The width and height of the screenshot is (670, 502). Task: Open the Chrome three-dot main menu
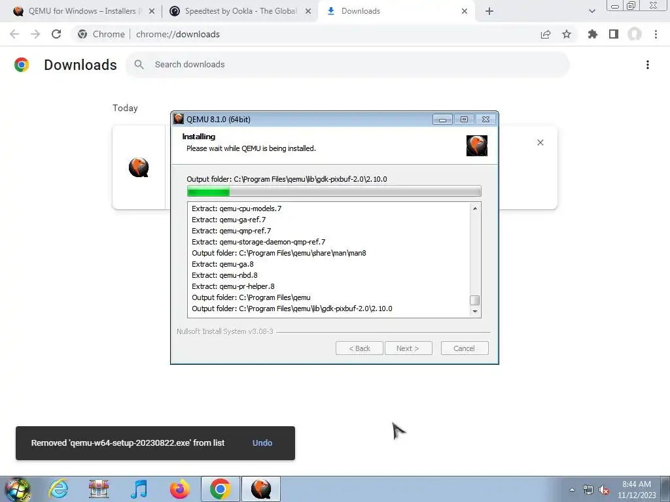tap(656, 34)
